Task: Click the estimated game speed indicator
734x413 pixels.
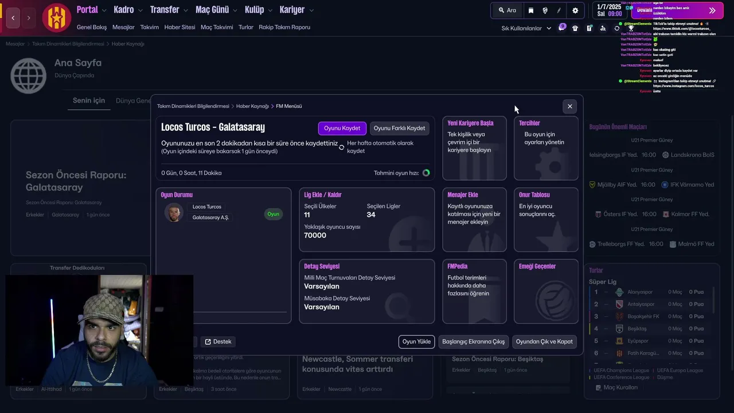Action: (426, 173)
